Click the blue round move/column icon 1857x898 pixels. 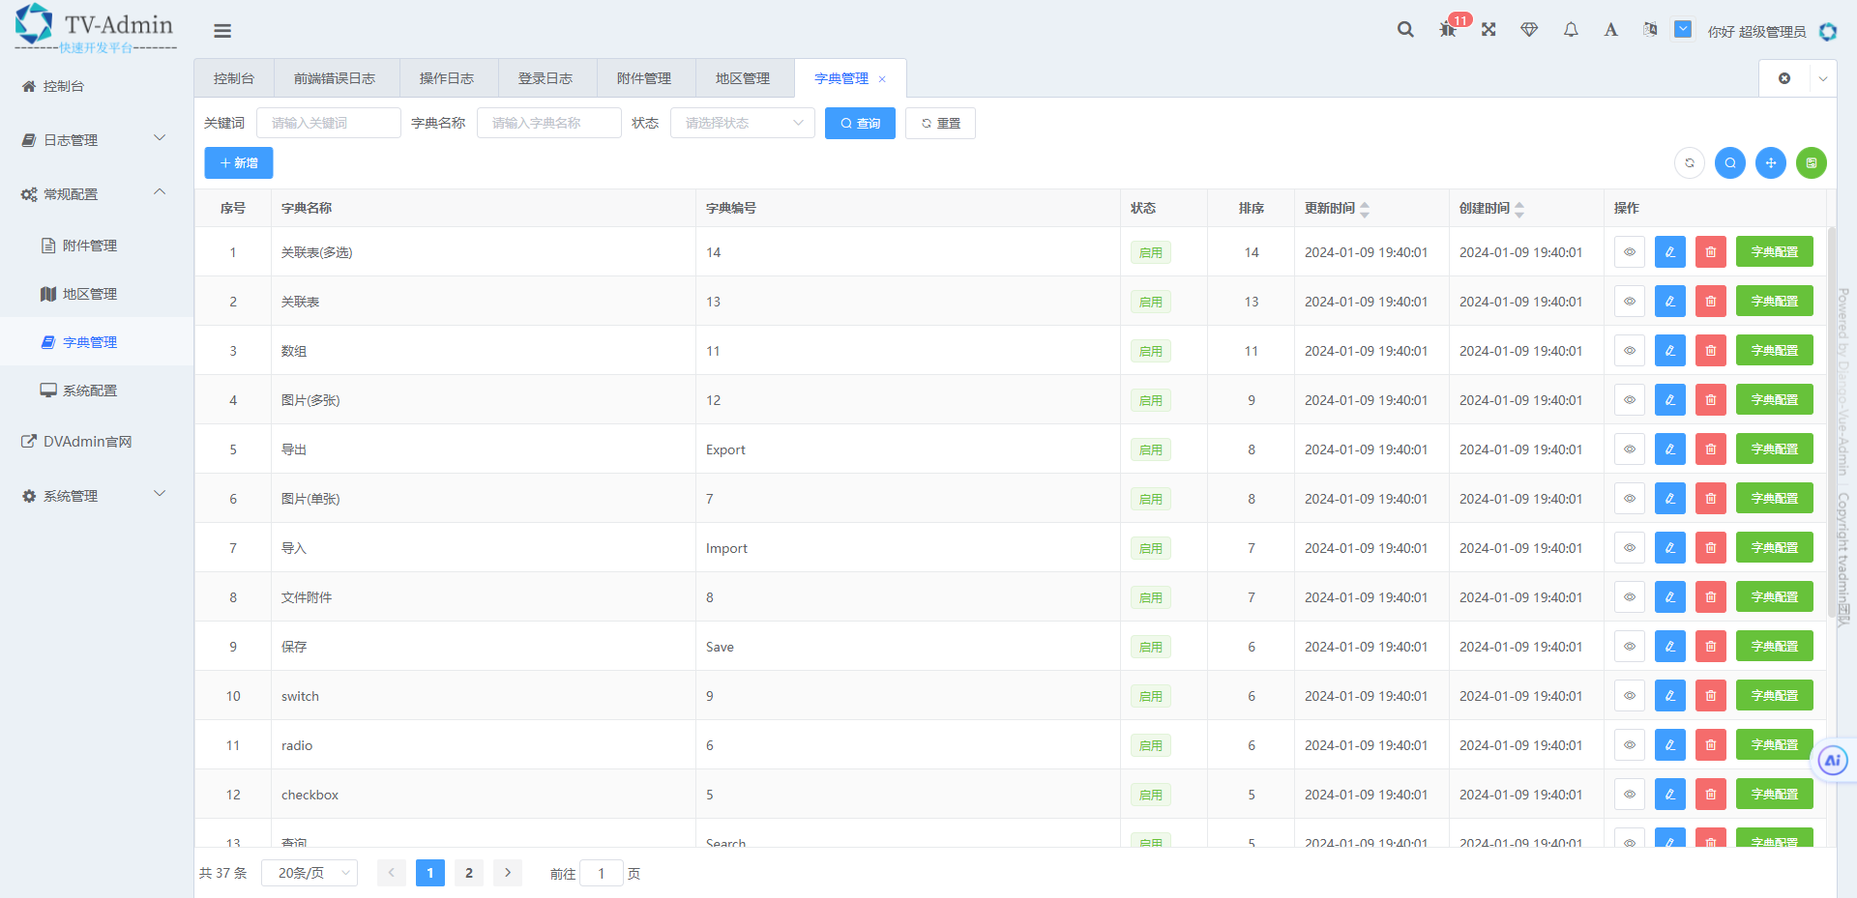(x=1771, y=163)
